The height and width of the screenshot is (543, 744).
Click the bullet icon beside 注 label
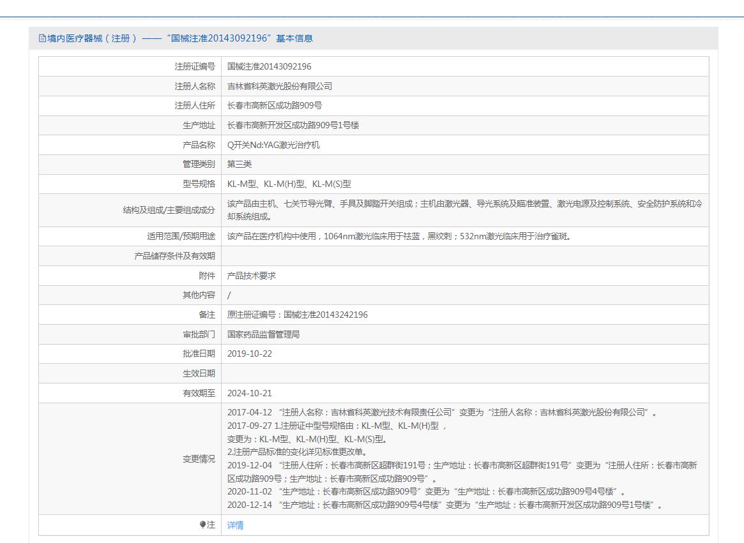coord(202,524)
